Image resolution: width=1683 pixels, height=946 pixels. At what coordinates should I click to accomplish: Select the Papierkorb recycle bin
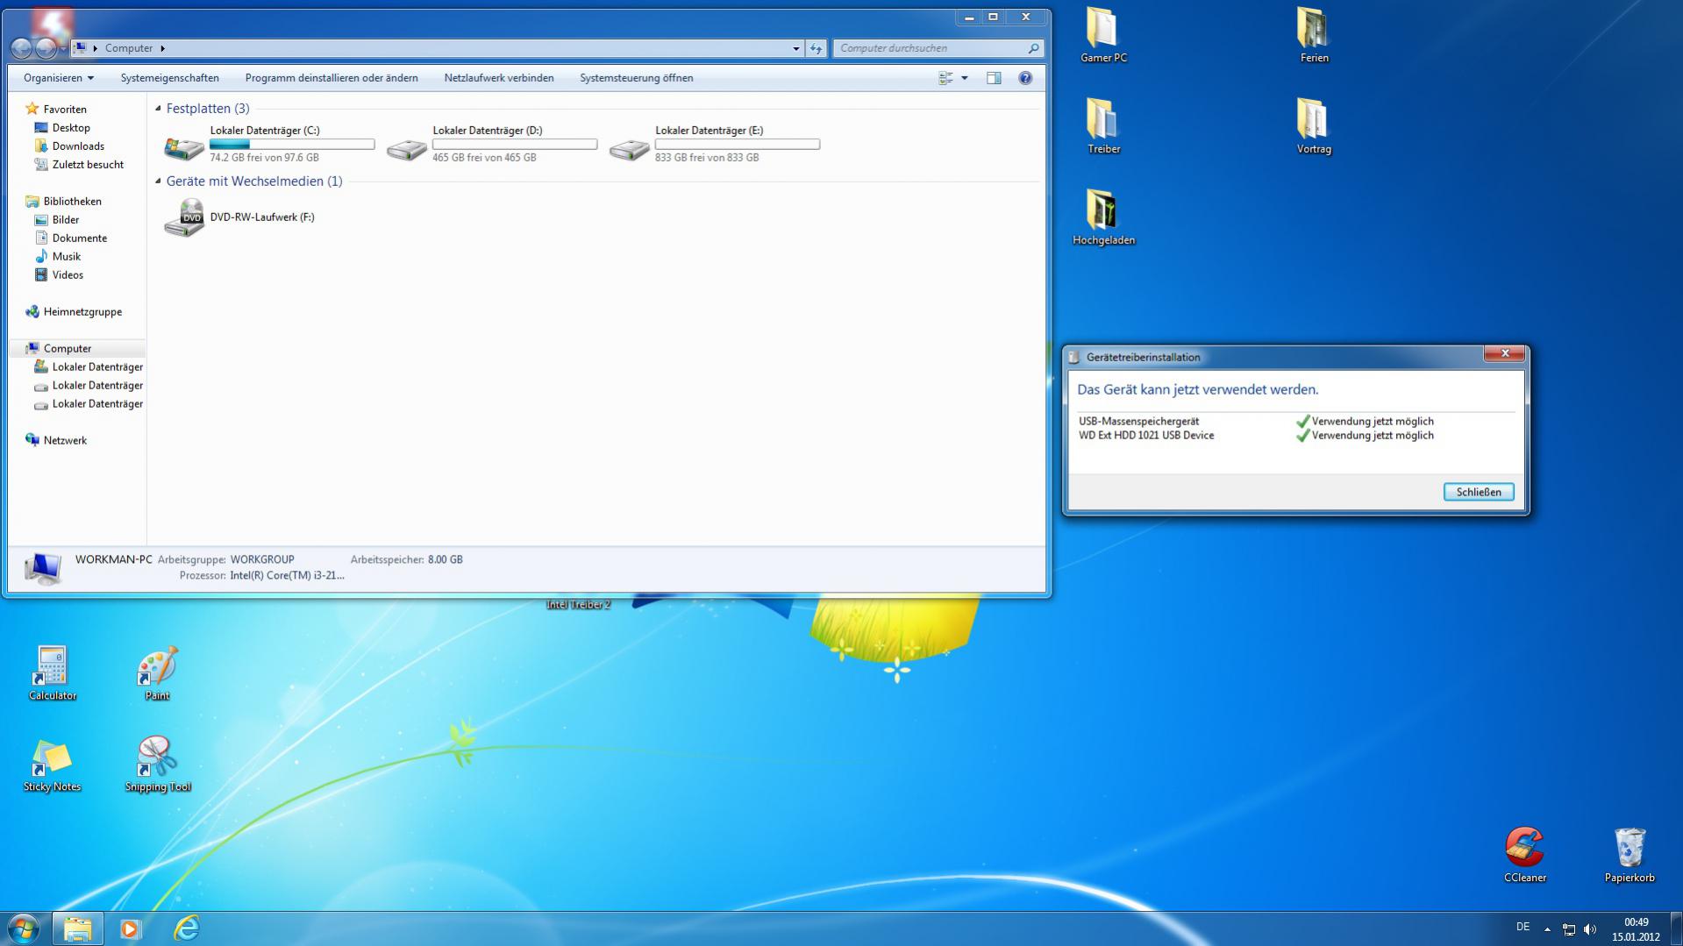(x=1630, y=855)
